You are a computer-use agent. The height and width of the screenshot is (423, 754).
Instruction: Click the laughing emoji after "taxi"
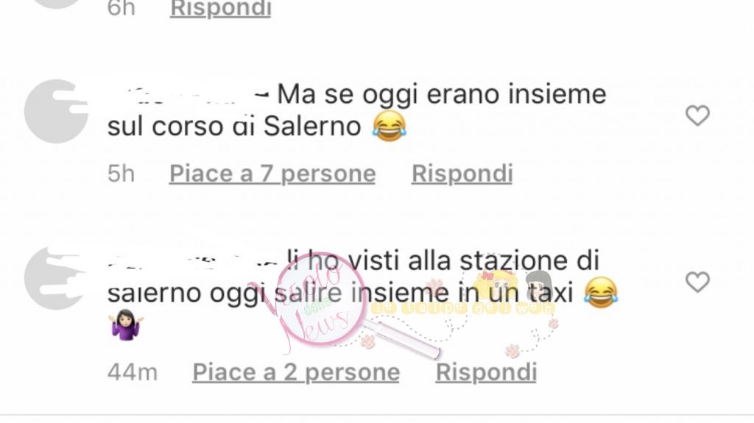[x=601, y=293]
